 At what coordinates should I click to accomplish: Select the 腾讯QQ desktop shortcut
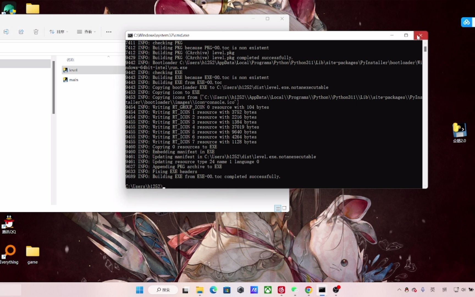[x=9, y=224]
